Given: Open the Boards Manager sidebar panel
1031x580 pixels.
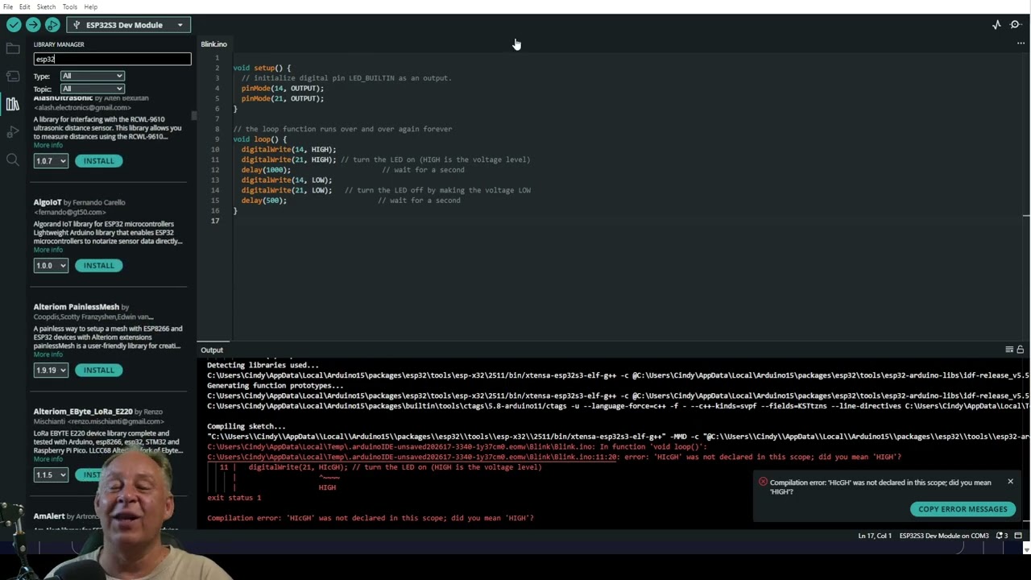Looking at the screenshot, I should (13, 77).
